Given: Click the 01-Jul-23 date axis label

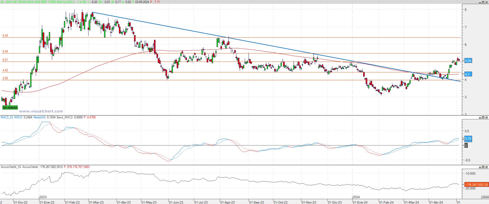Looking at the screenshot, I should [201, 202].
